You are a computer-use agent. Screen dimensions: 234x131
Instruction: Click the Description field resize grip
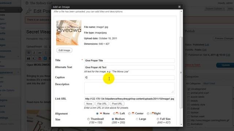point(173,92)
